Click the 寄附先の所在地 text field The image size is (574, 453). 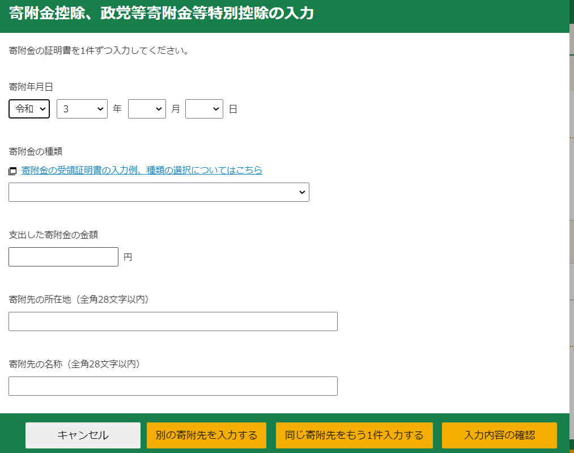173,321
